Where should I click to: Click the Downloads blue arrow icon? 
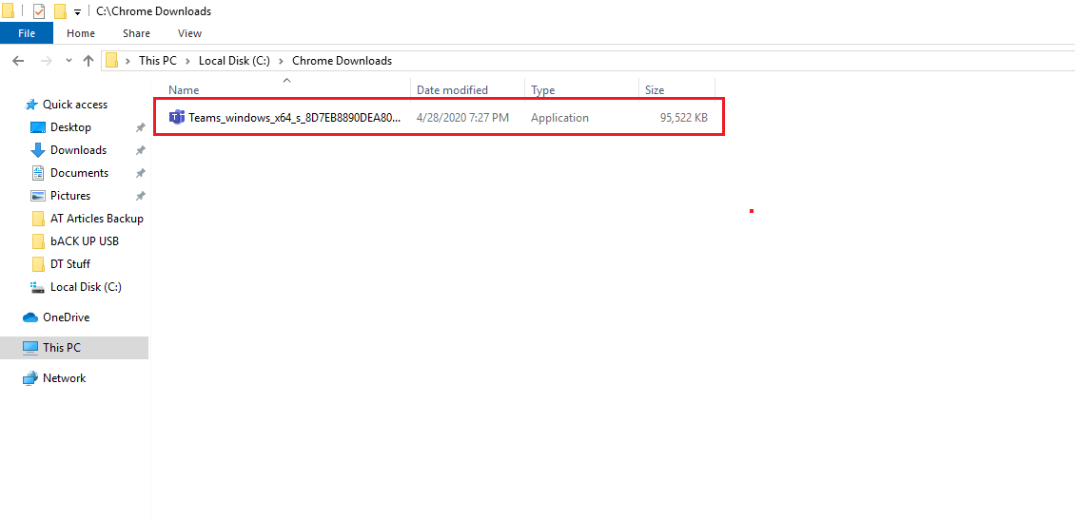pyautogui.click(x=38, y=150)
